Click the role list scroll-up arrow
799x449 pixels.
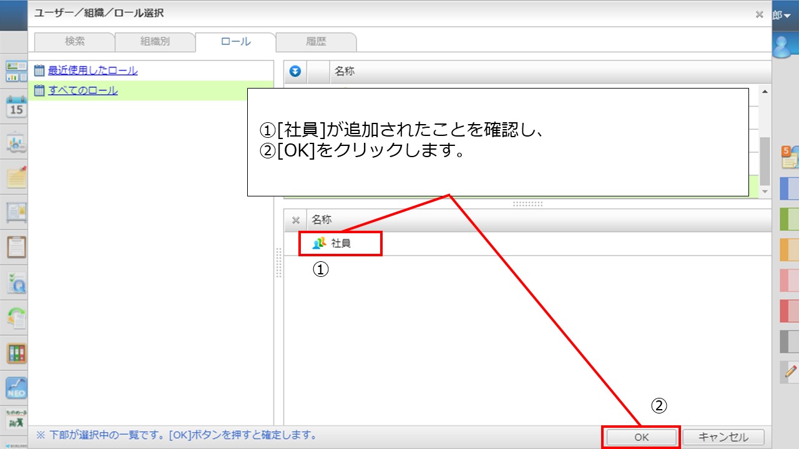(x=765, y=92)
